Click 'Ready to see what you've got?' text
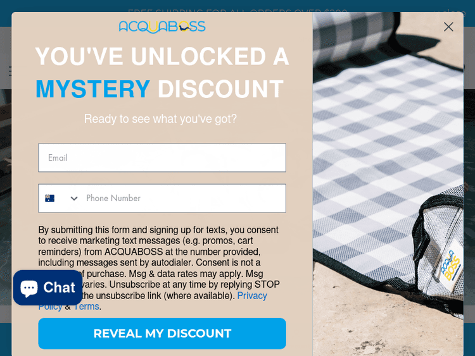The image size is (475, 356). click(x=160, y=119)
